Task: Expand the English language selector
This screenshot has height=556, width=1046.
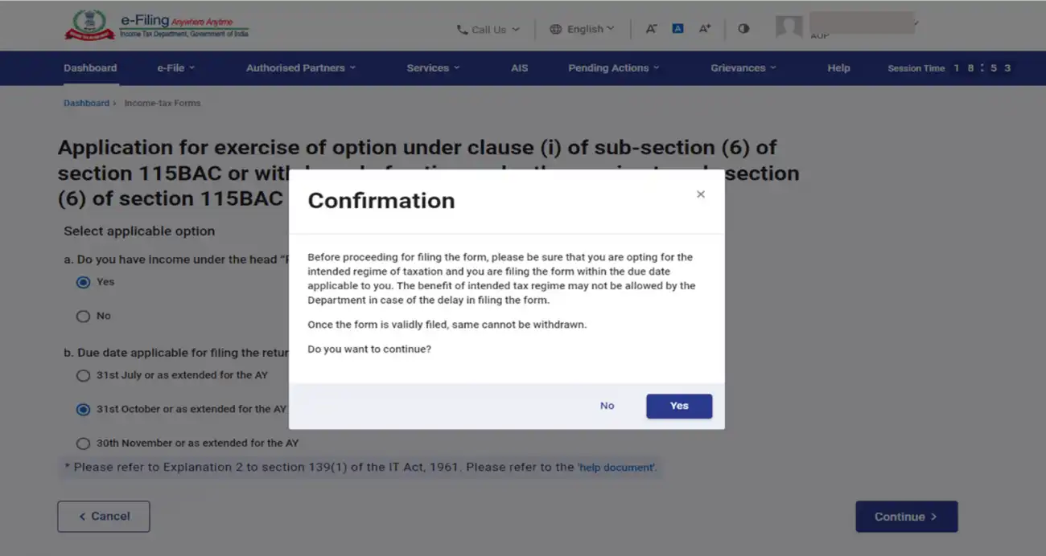Action: (587, 28)
